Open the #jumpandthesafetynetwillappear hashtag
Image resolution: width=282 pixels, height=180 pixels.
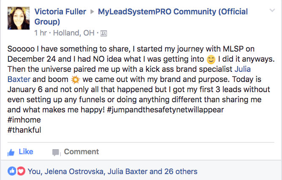coord(165,110)
